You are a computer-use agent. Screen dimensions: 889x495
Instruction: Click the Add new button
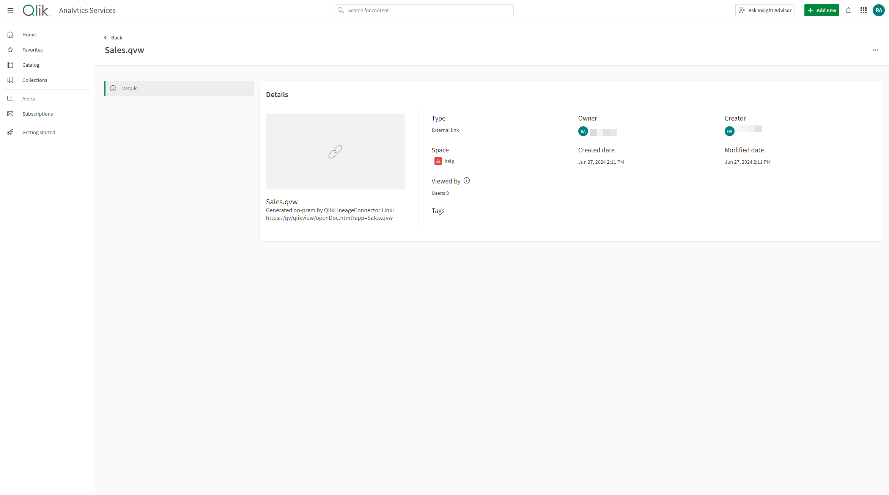point(821,10)
